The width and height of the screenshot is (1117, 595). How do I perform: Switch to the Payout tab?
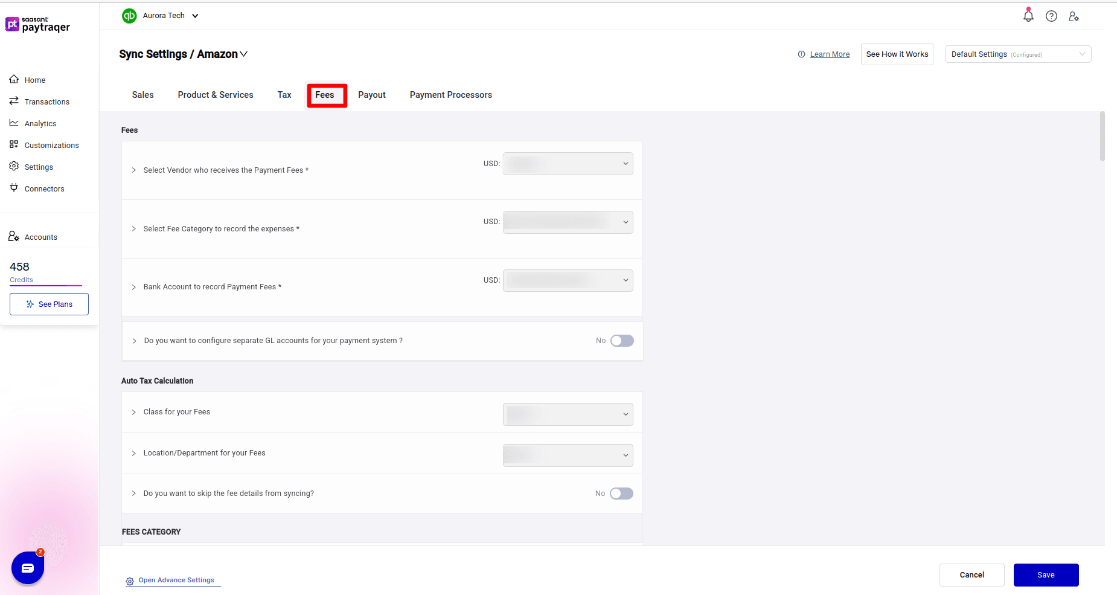pos(371,95)
